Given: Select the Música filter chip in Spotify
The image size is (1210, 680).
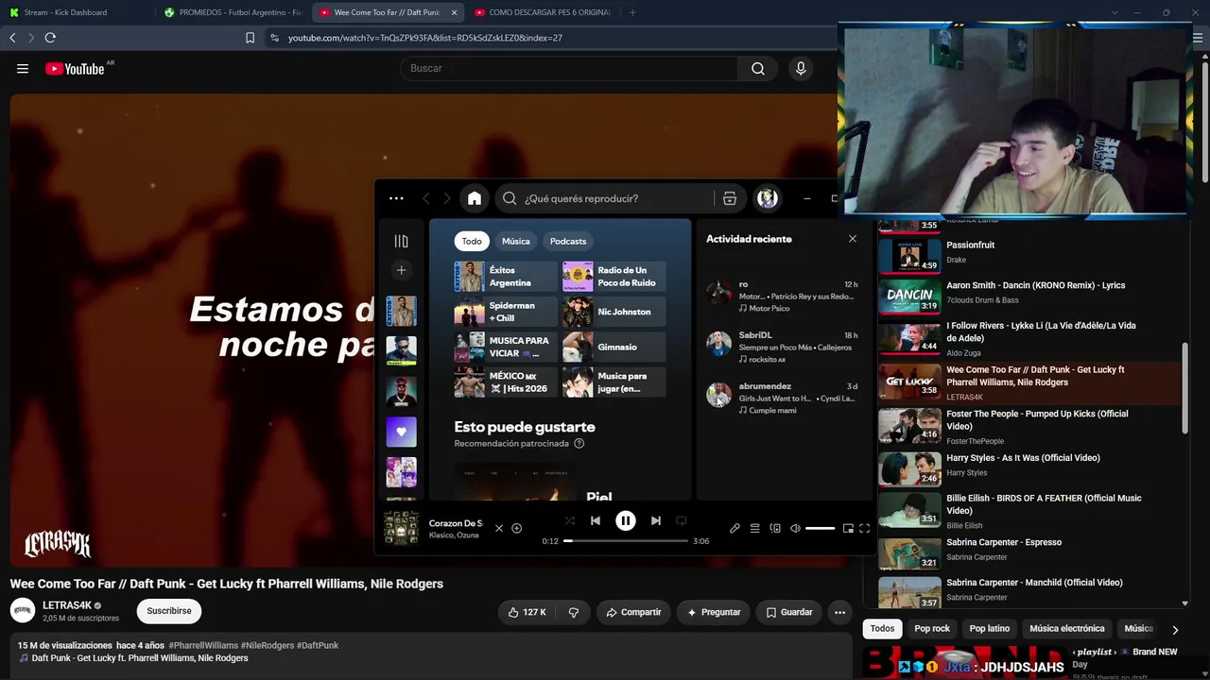Looking at the screenshot, I should tap(516, 241).
